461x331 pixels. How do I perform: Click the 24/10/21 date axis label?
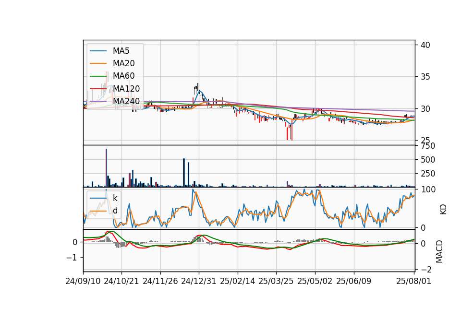[121, 281]
